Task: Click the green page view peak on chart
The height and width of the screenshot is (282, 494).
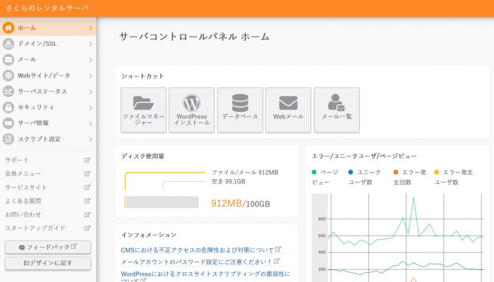Action: pyautogui.click(x=414, y=198)
